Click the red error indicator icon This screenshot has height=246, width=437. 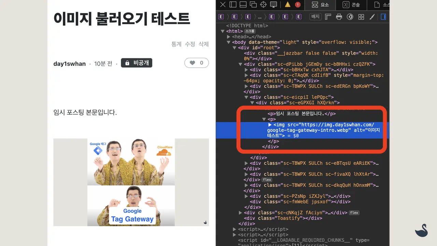click(298, 5)
